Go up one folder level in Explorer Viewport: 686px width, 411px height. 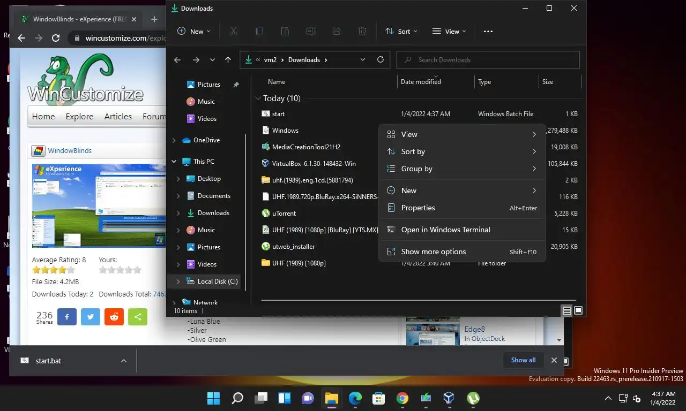(x=228, y=60)
